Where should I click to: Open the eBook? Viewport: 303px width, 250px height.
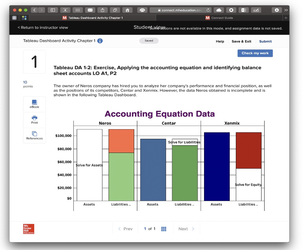pyautogui.click(x=35, y=104)
